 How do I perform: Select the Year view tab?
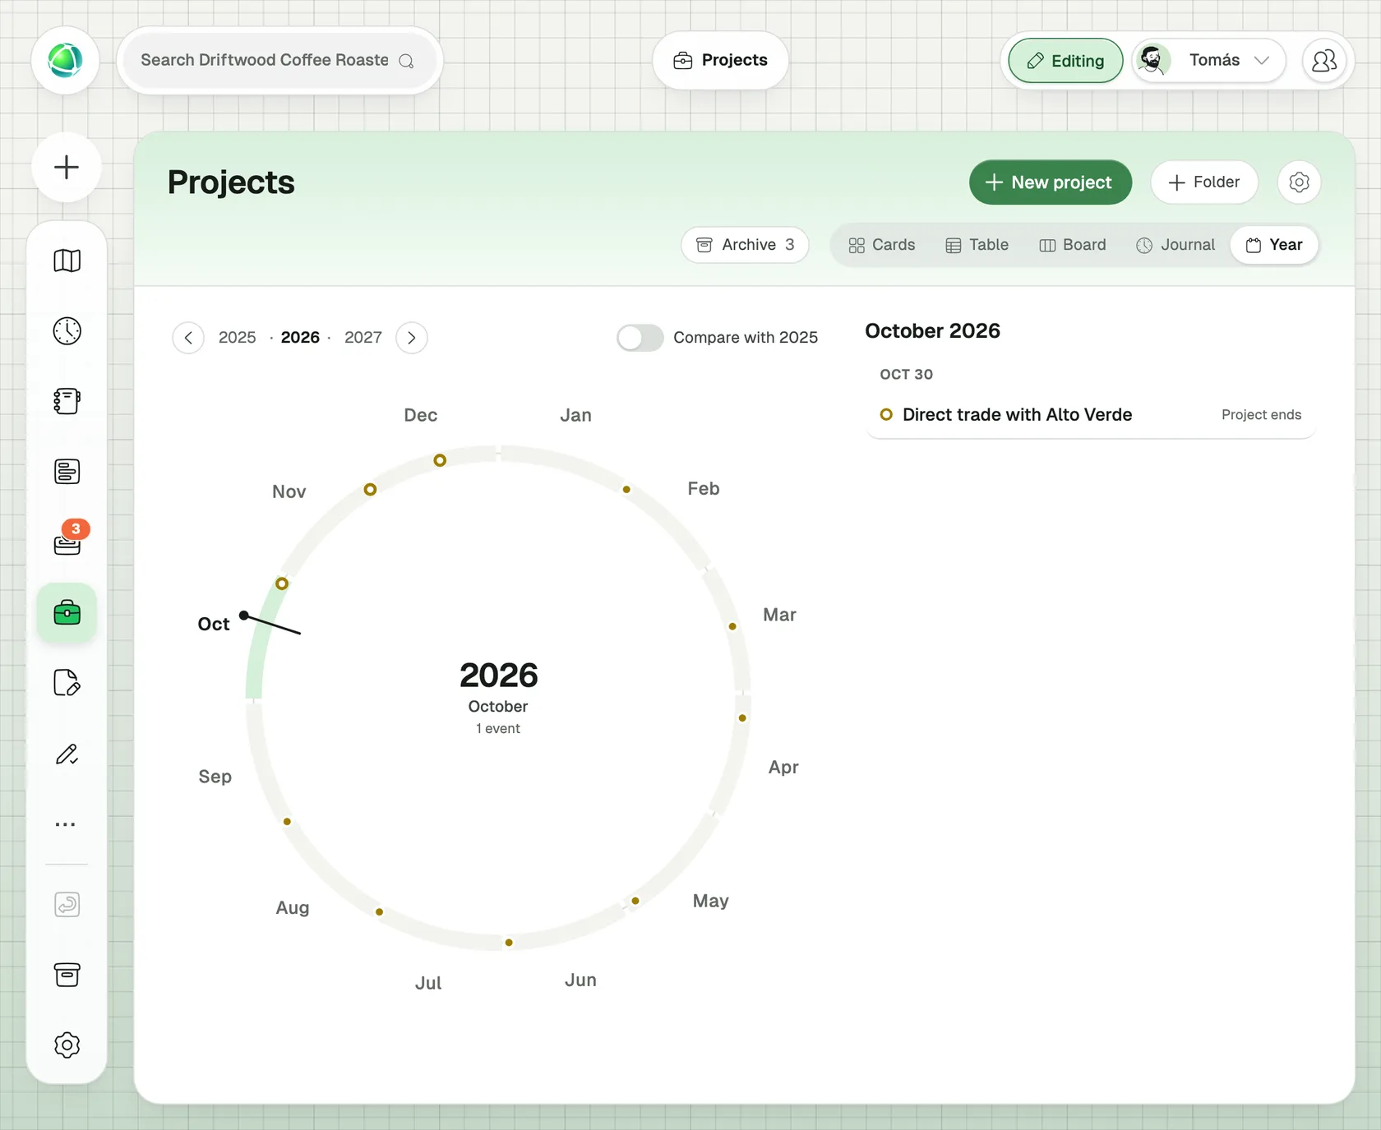click(x=1274, y=245)
